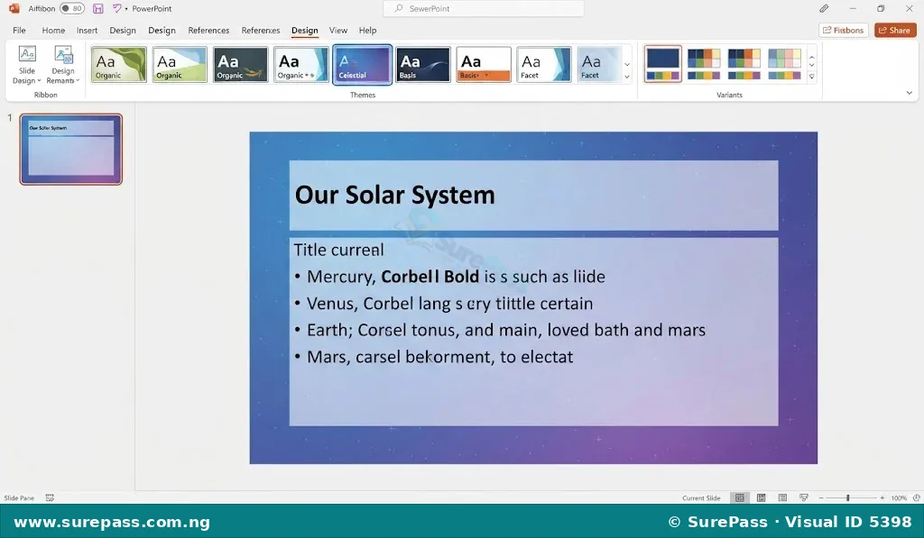
Task: Open the Help tab
Action: click(x=367, y=30)
